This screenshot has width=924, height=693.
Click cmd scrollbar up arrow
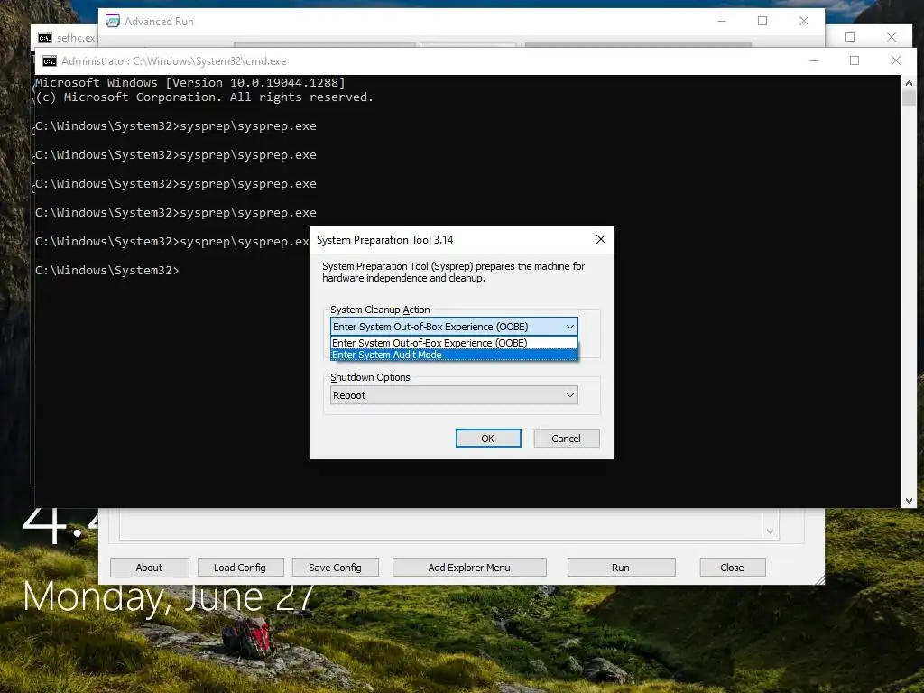[x=909, y=83]
